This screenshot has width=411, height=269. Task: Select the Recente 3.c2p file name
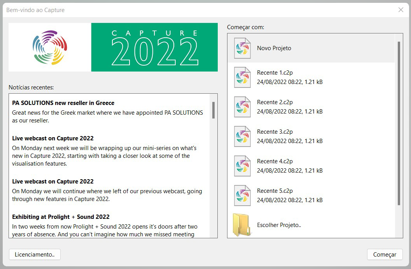(275, 132)
